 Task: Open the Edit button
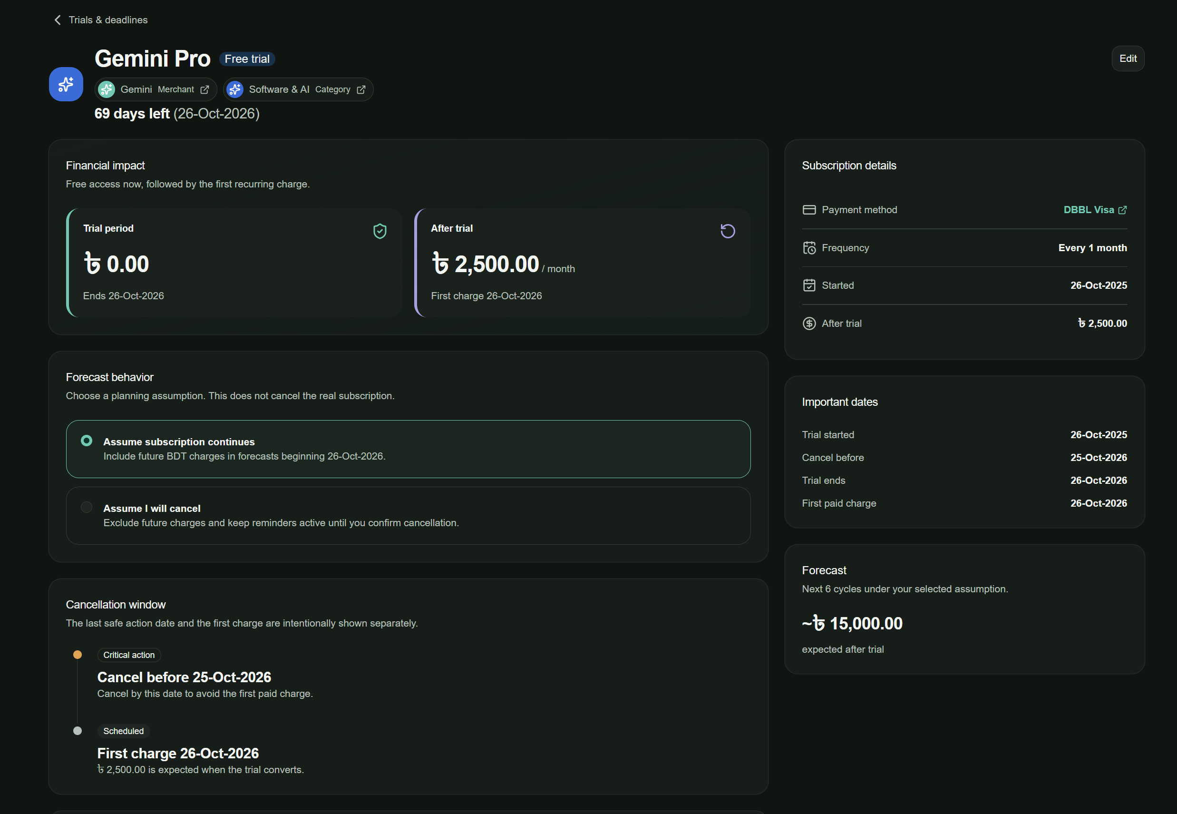click(1128, 59)
